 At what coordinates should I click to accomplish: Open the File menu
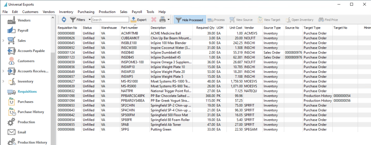(5, 12)
